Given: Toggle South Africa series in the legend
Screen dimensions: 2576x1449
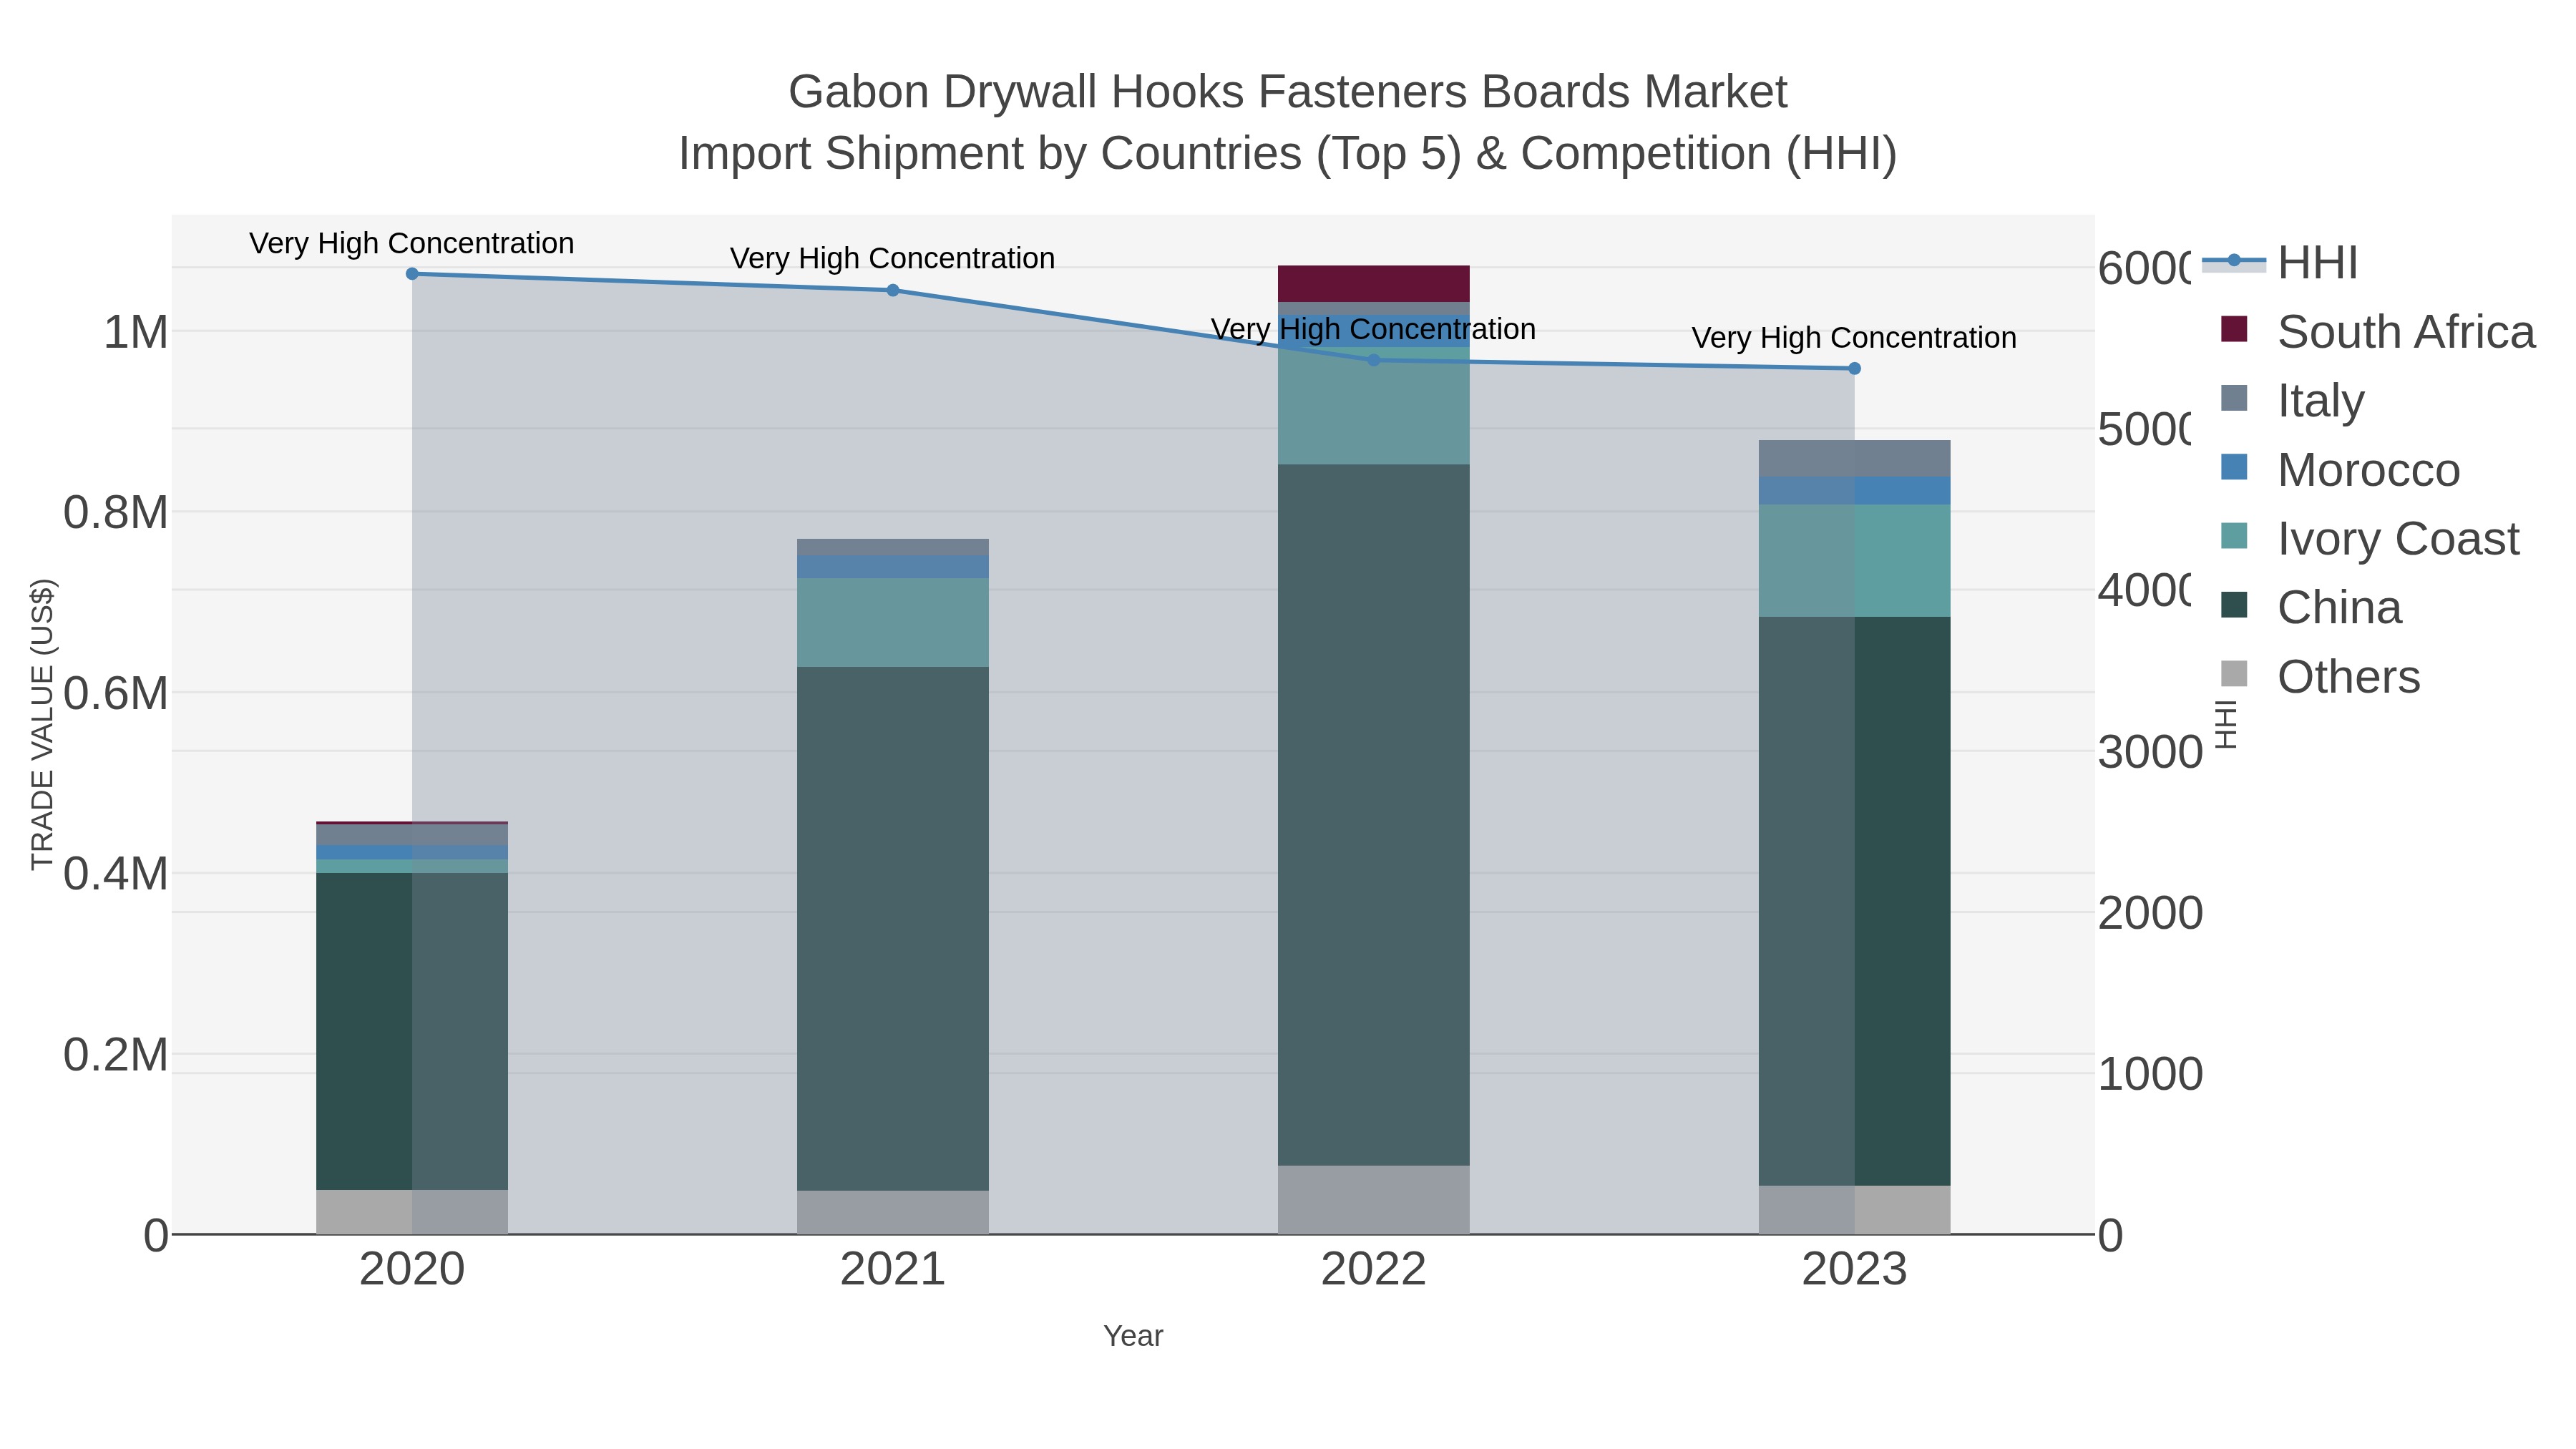Looking at the screenshot, I should [x=2377, y=331].
